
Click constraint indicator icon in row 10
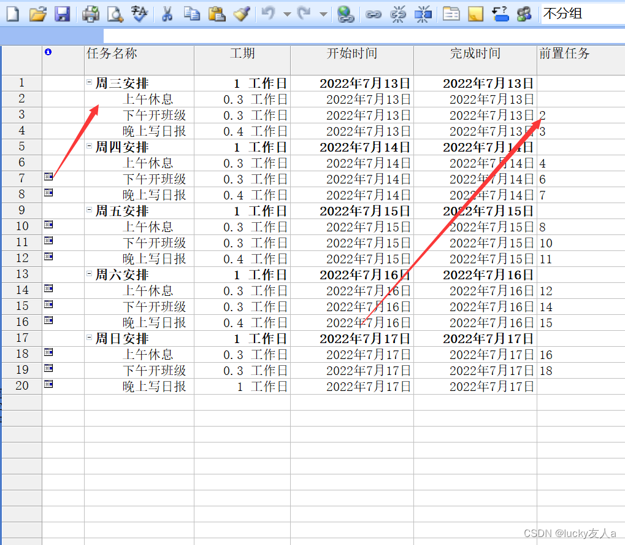48,224
